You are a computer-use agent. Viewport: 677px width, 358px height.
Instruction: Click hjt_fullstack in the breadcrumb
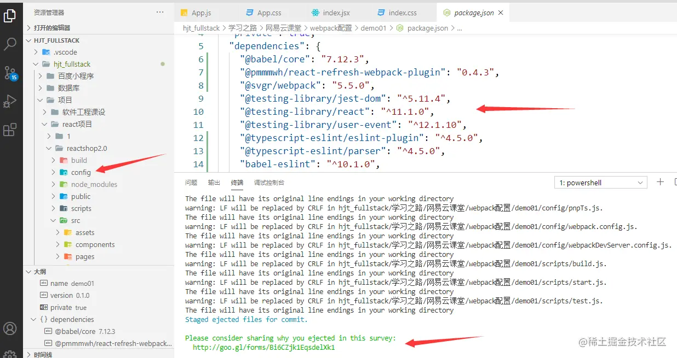pyautogui.click(x=201, y=28)
